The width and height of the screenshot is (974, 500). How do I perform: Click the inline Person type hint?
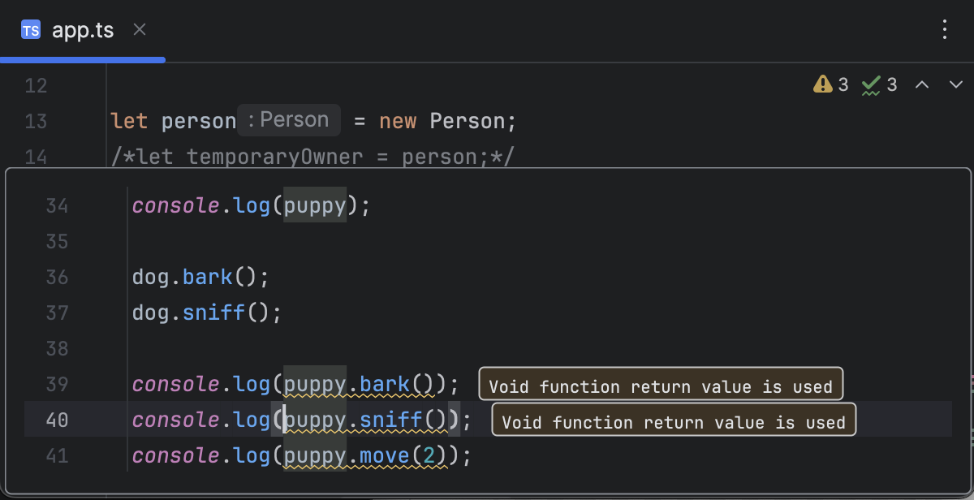pyautogui.click(x=289, y=119)
